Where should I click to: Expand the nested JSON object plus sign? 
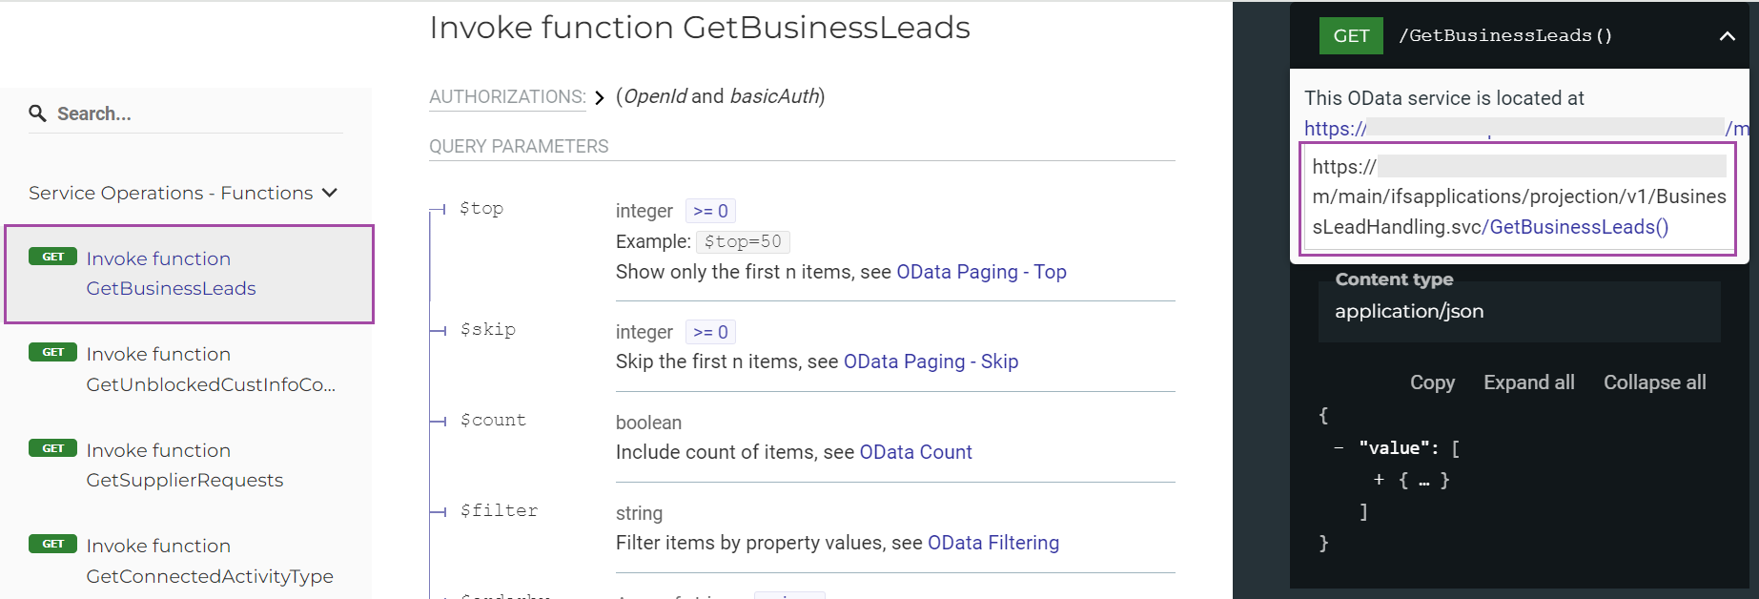1379,480
